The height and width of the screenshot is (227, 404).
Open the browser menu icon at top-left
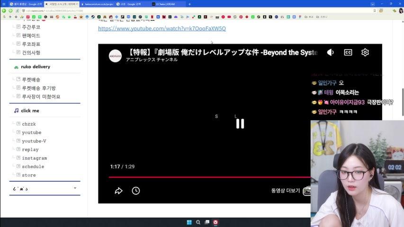click(x=4, y=4)
